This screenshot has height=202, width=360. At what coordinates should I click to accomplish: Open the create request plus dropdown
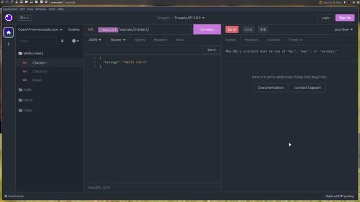click(75, 41)
